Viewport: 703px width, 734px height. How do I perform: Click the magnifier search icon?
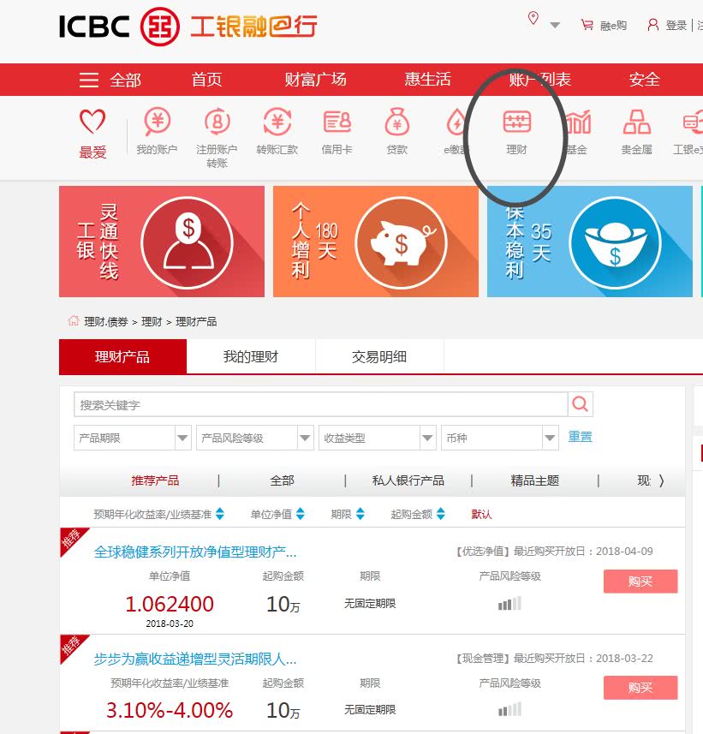(x=581, y=404)
